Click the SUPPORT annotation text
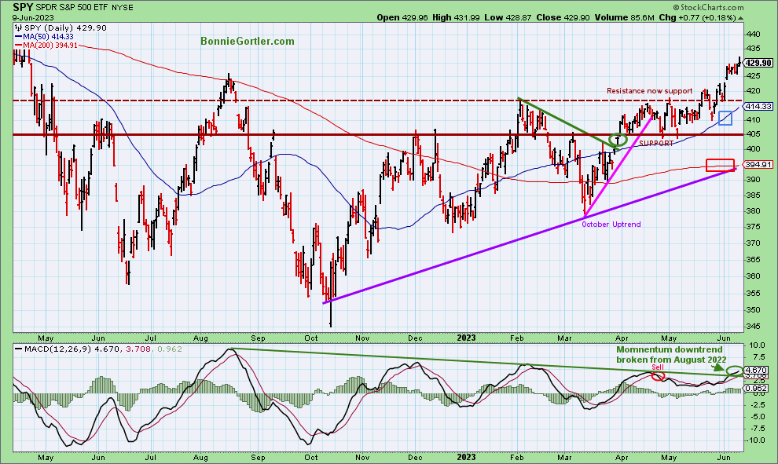The height and width of the screenshot is (464, 778). [x=656, y=143]
